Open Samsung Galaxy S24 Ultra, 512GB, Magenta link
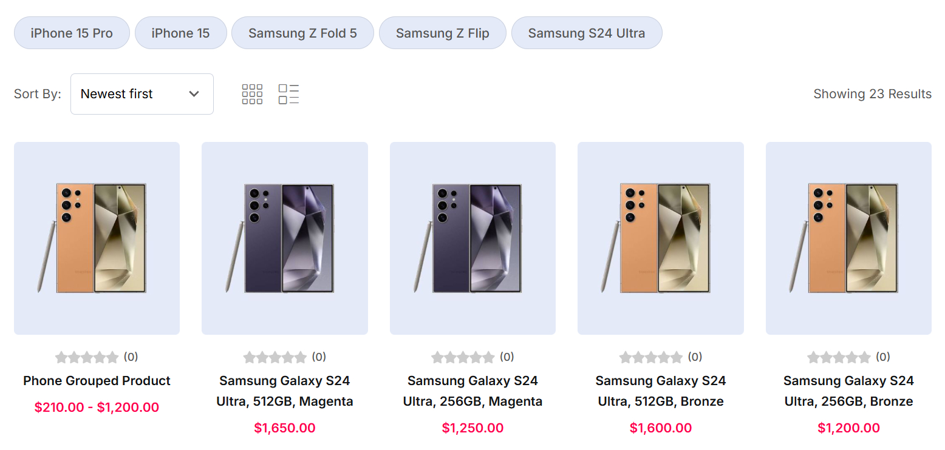The width and height of the screenshot is (945, 450). pyautogui.click(x=284, y=391)
